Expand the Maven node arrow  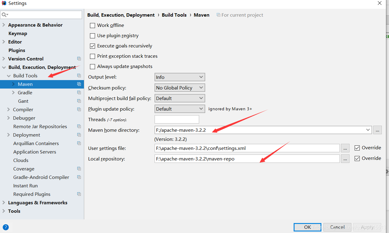[13, 84]
